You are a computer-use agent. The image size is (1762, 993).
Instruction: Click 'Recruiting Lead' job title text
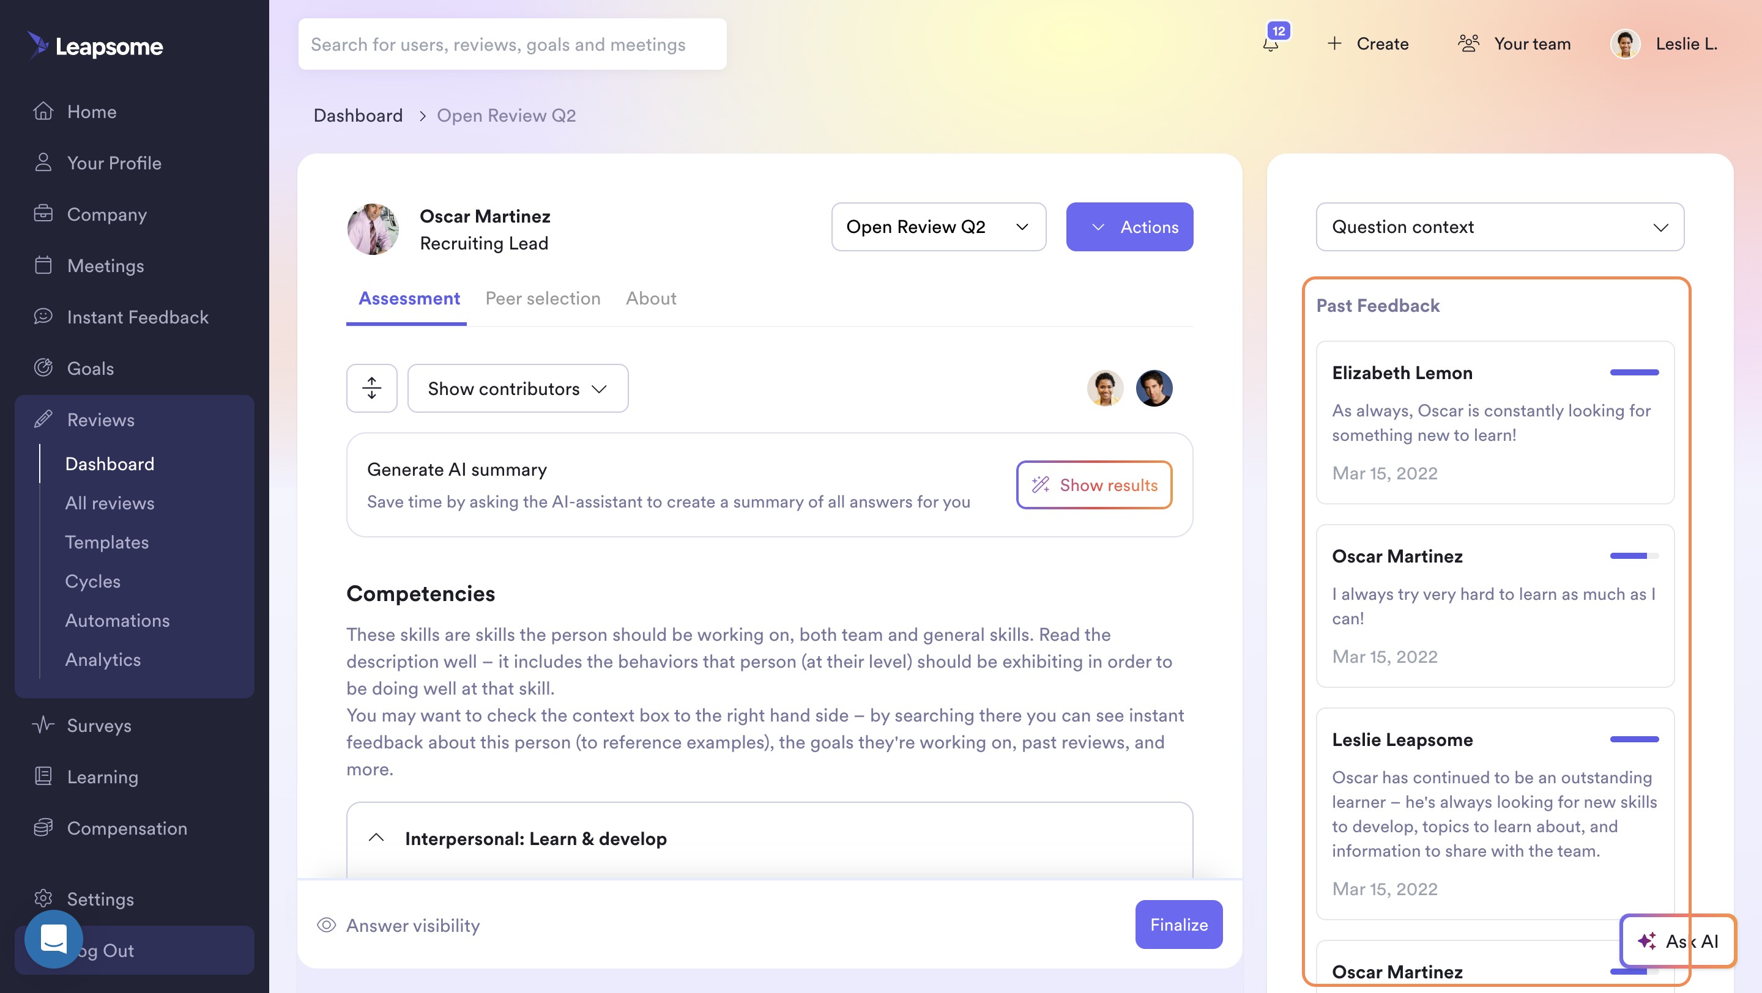pos(483,243)
